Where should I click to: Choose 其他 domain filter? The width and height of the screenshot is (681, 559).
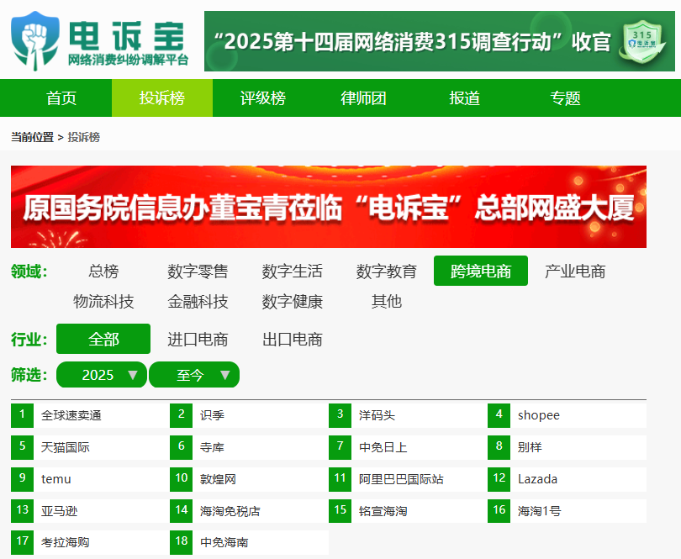click(x=387, y=301)
